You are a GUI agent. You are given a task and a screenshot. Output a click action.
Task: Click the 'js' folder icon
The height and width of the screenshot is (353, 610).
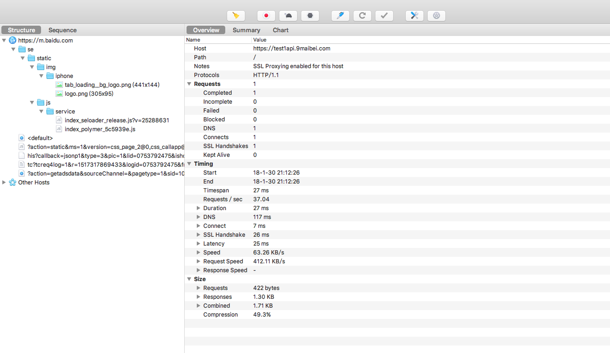point(41,102)
